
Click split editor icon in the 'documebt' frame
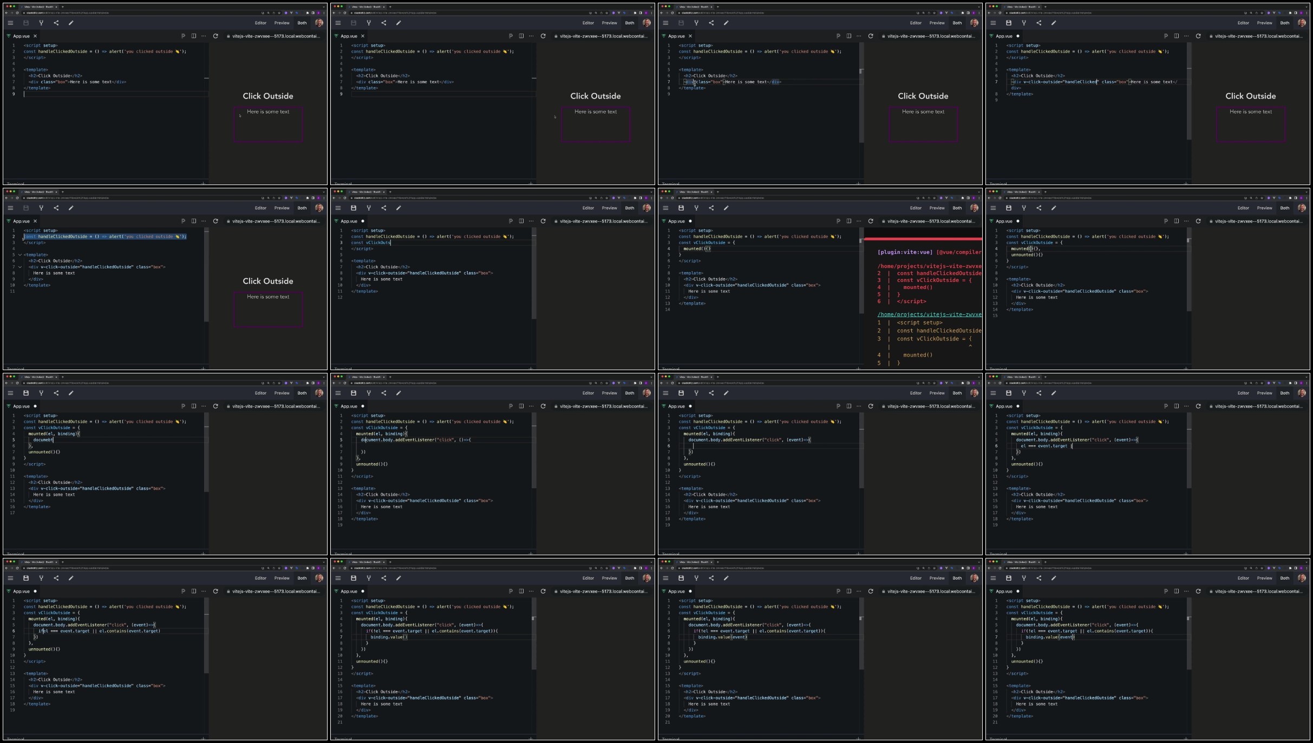coord(194,406)
